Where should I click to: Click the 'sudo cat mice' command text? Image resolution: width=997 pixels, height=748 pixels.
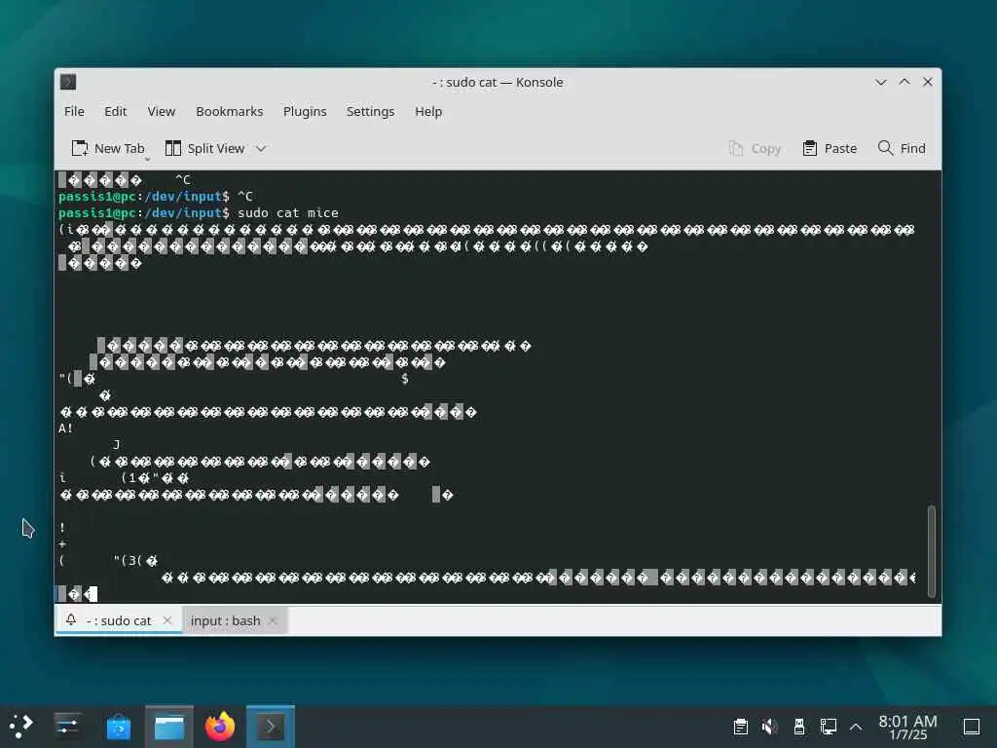[288, 213]
